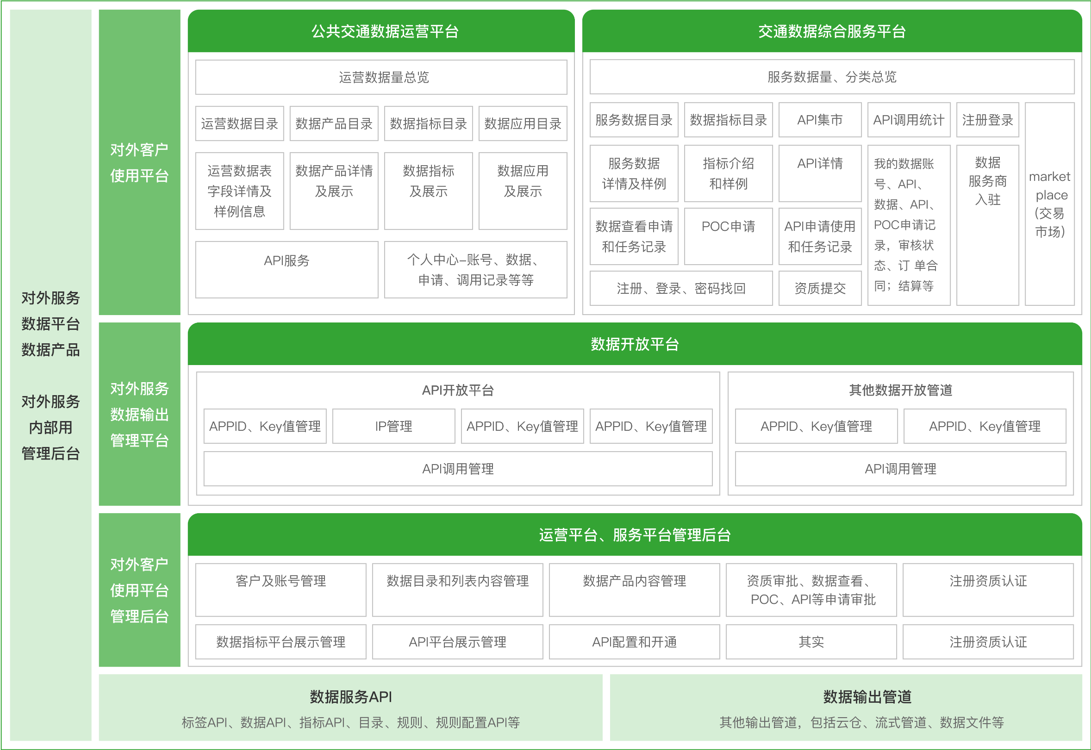Open API申请使用和任务记录 box
1091x750 pixels.
point(820,236)
